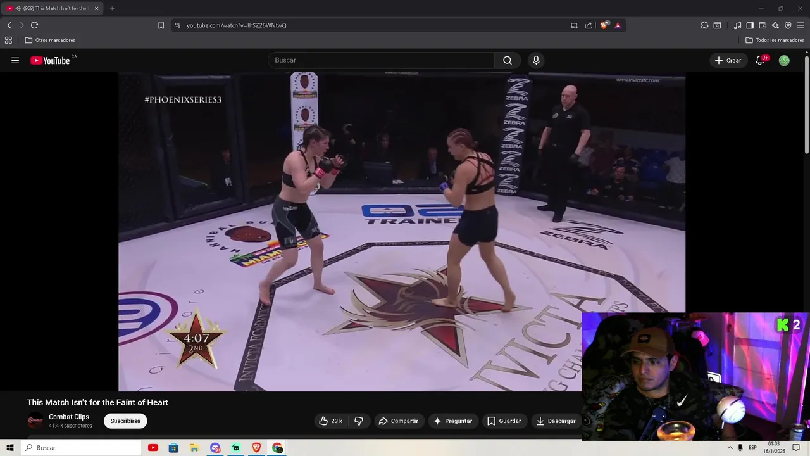Click the browser address bar URL
Viewport: 810px width, 456px height.
[x=237, y=25]
